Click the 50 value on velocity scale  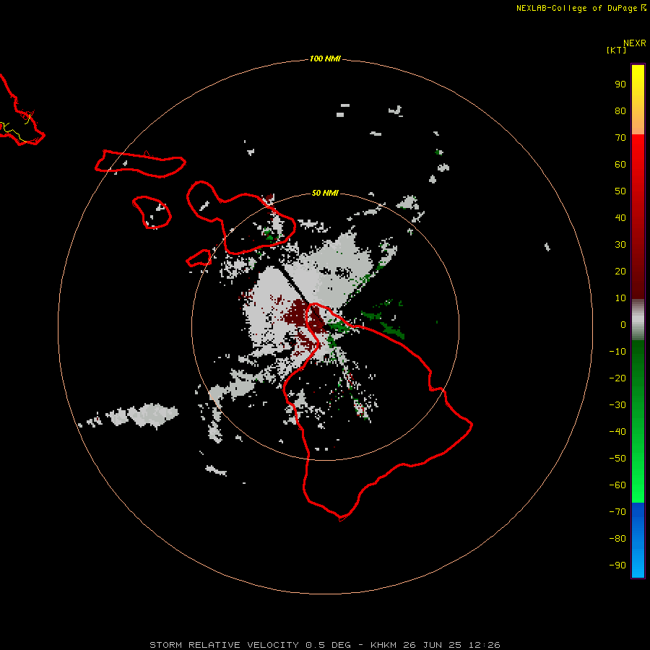620,191
